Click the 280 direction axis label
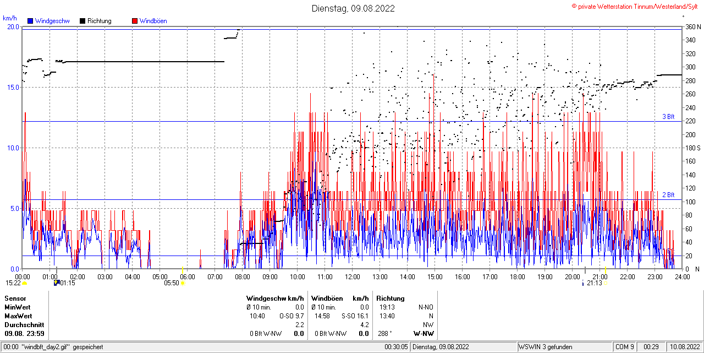704x353 pixels. [x=691, y=80]
